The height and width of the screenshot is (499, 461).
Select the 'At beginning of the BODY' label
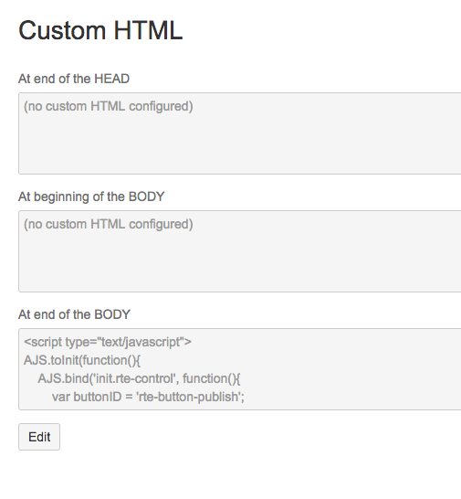[x=91, y=196]
